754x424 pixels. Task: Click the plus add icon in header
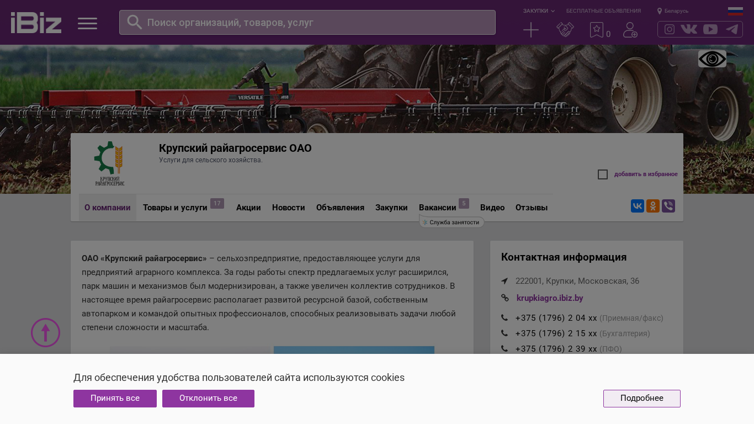[531, 30]
